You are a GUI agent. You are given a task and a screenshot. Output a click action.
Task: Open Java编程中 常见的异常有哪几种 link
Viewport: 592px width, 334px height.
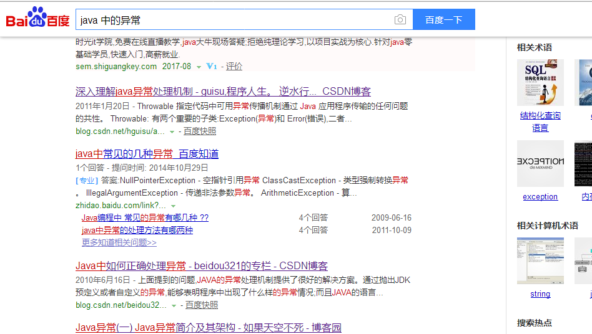pyautogui.click(x=145, y=217)
